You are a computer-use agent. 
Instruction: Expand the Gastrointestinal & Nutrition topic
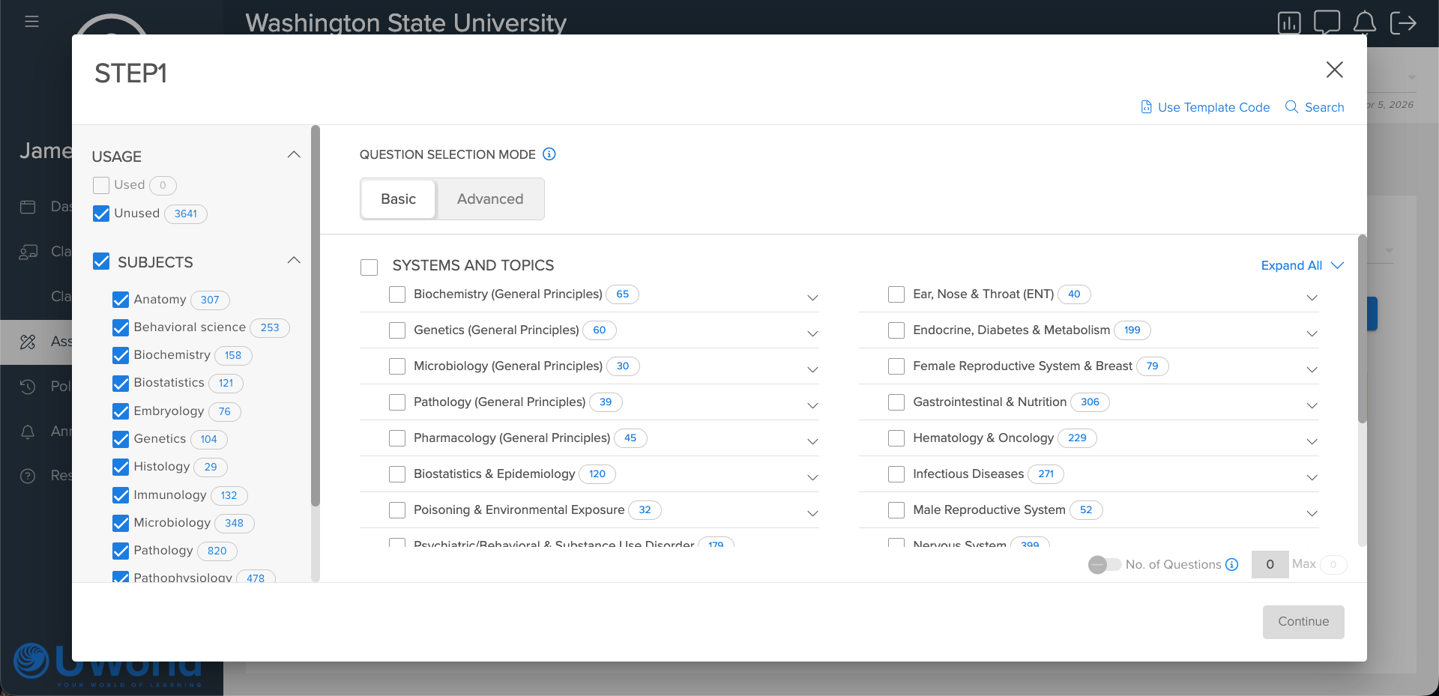1312,405
